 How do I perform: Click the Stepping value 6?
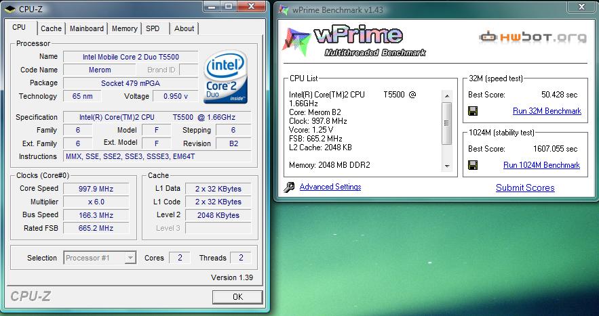click(x=233, y=130)
